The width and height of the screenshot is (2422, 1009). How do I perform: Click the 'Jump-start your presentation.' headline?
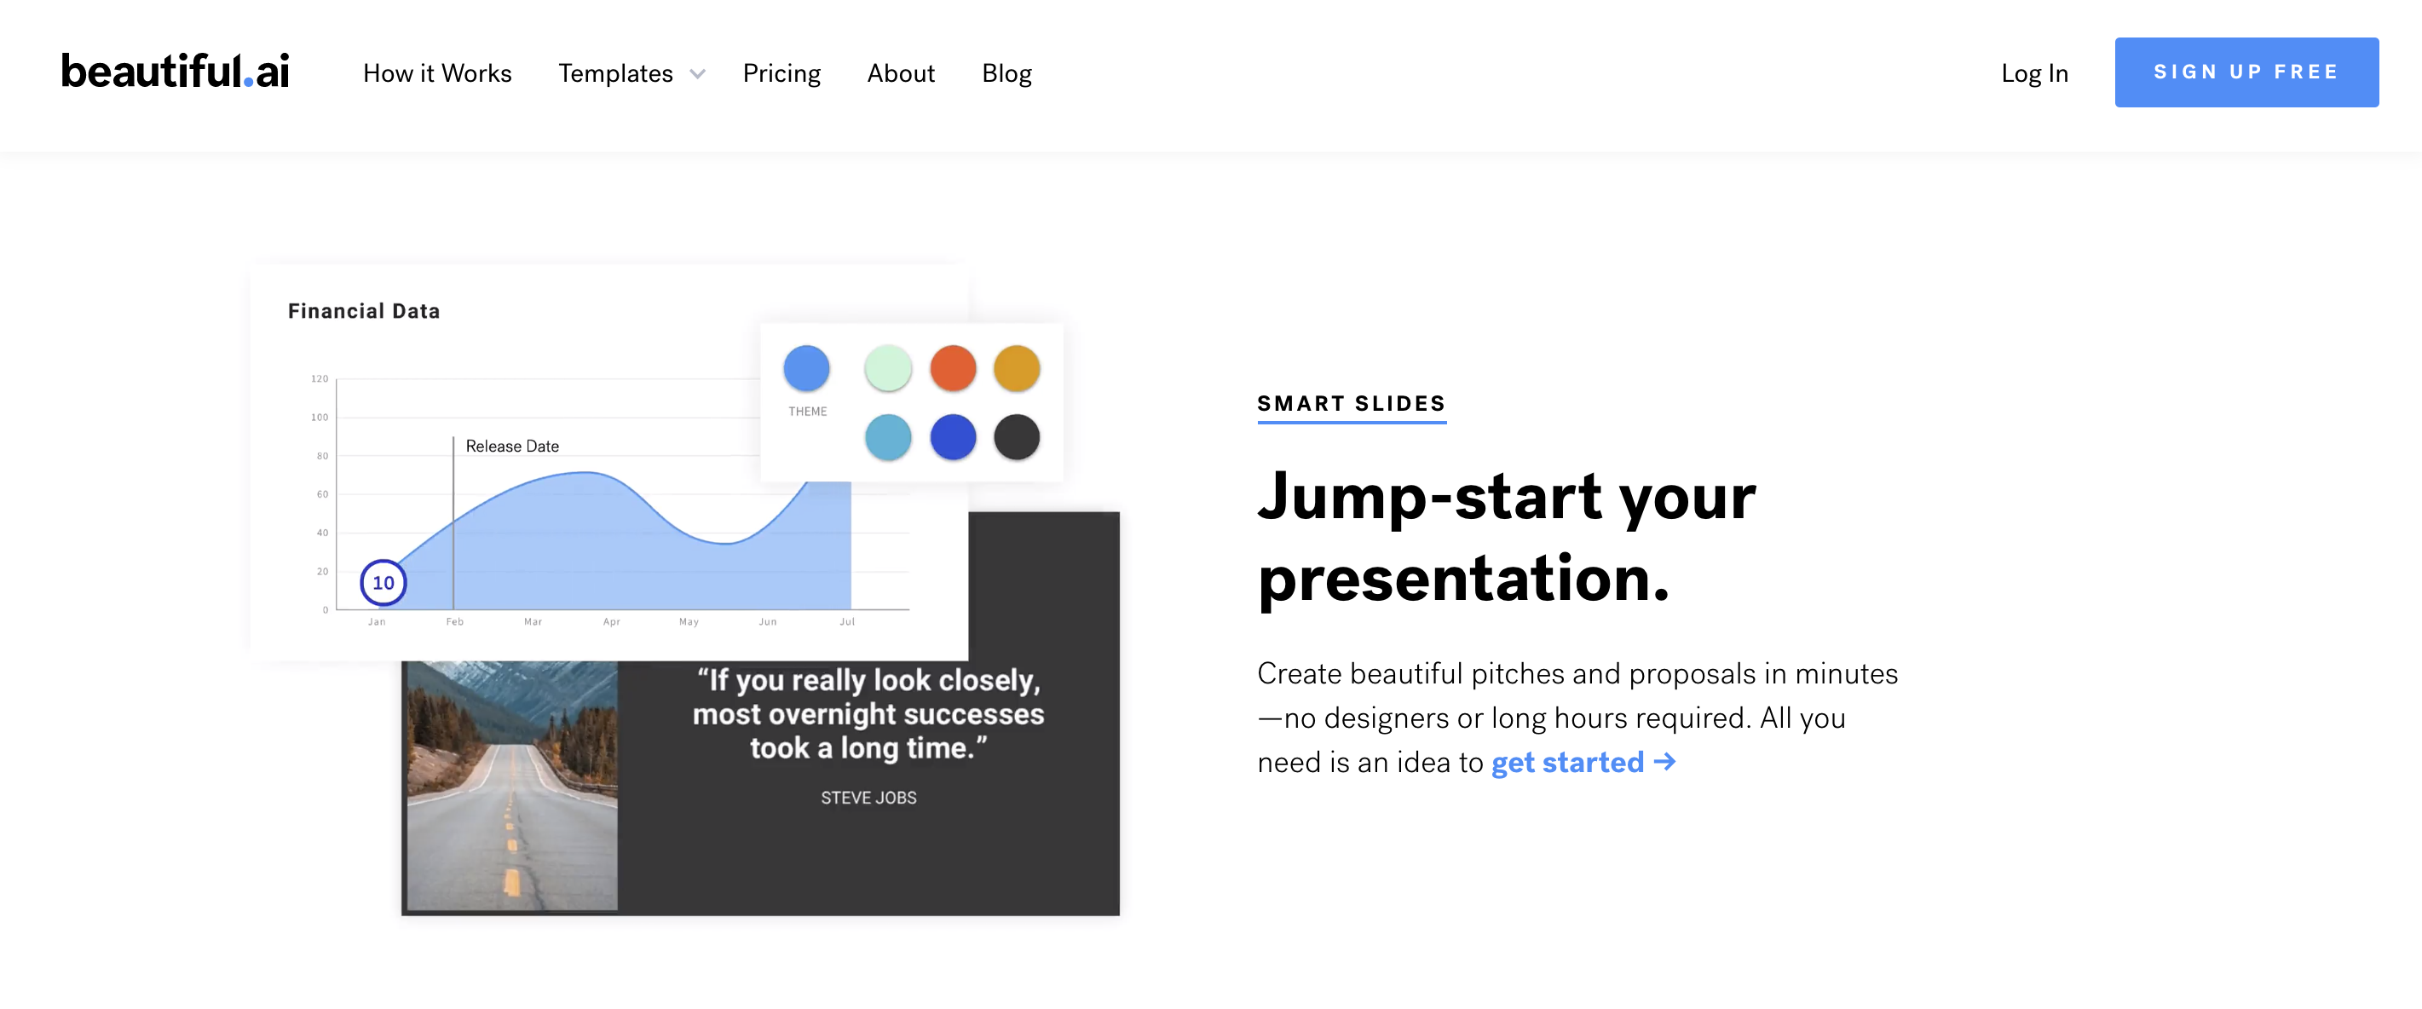[x=1506, y=536]
